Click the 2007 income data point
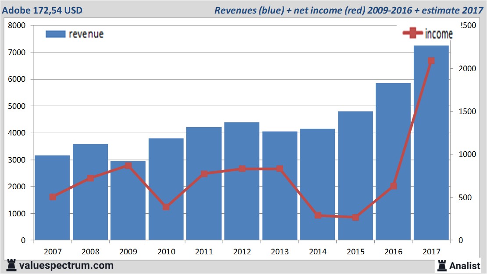 pos(53,197)
